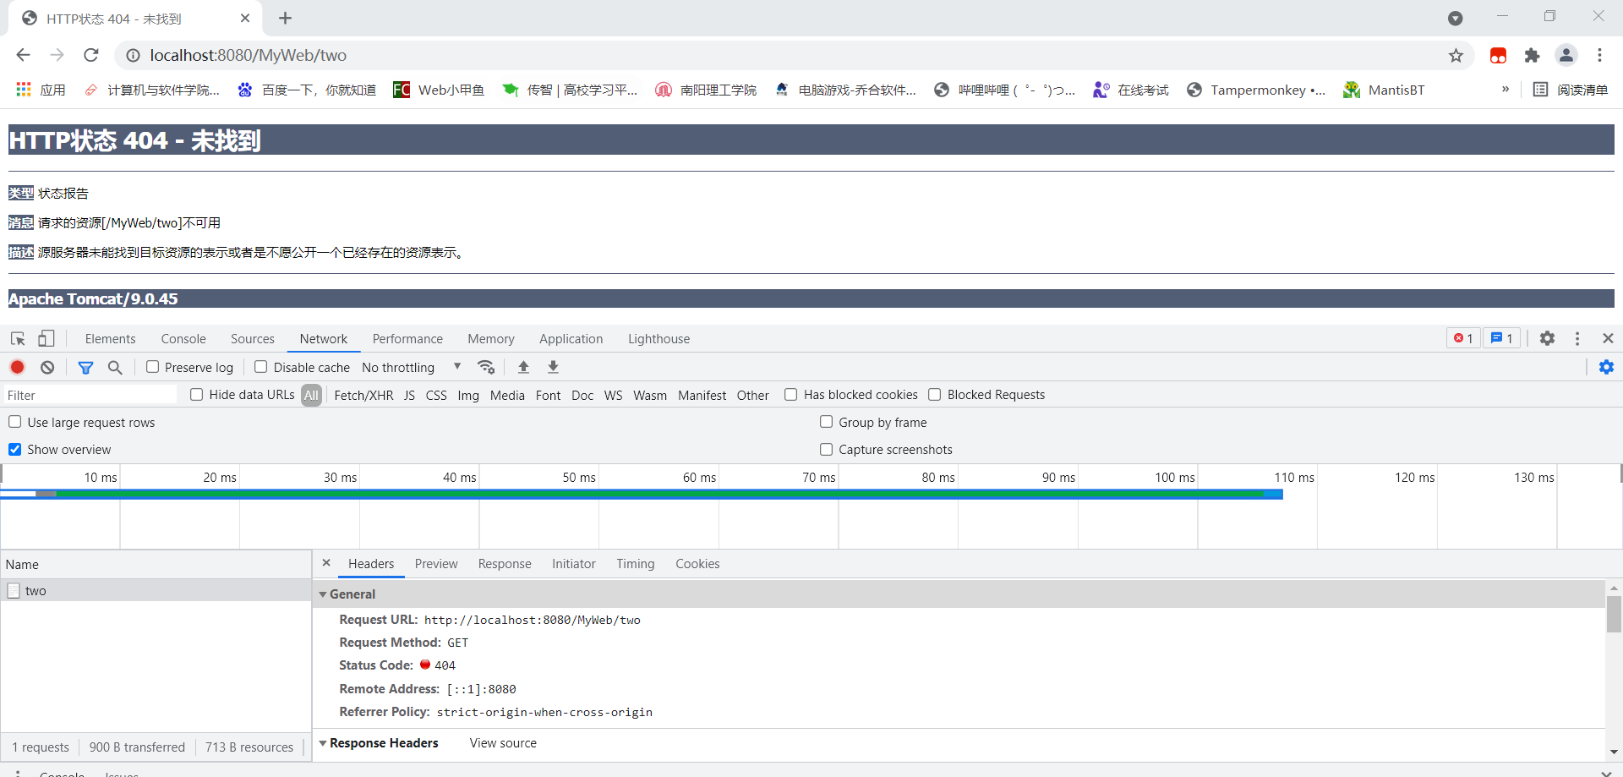Toggle the device toolbar icon
This screenshot has height=777, width=1623.
coord(46,338)
